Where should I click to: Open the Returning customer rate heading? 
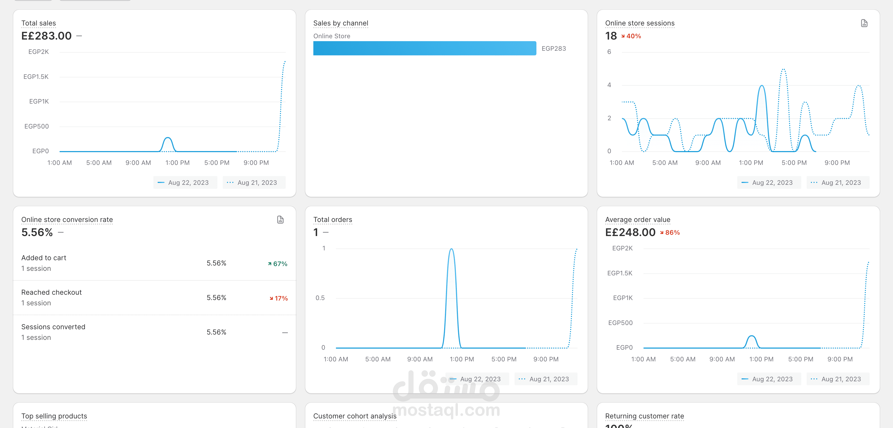(x=645, y=416)
